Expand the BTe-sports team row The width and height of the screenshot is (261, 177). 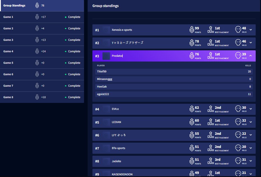point(251,148)
